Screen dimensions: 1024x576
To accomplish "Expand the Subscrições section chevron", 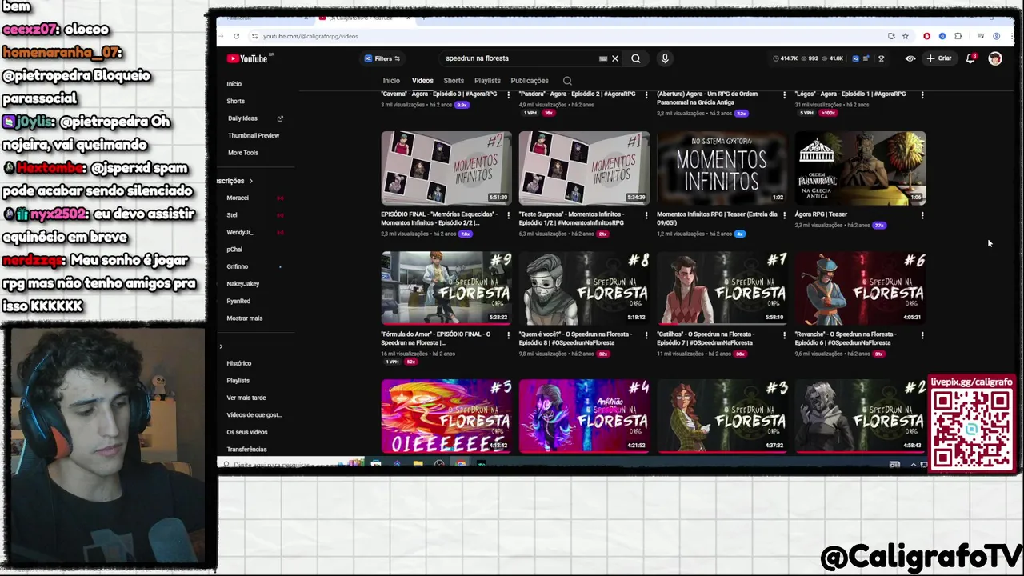I will tap(250, 181).
